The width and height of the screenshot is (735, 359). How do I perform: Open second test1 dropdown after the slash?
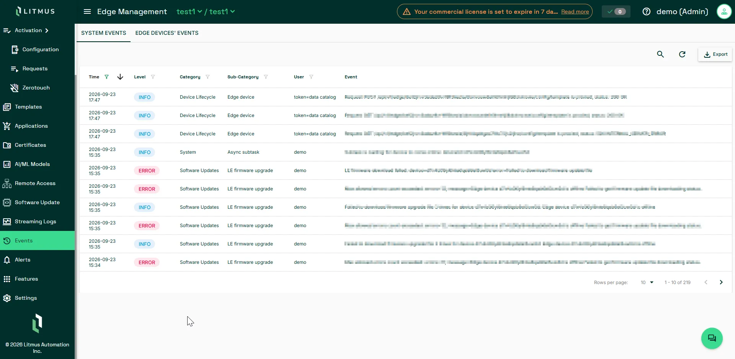(222, 11)
